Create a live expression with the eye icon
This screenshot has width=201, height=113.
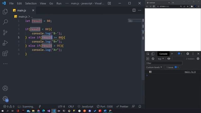click(169, 59)
